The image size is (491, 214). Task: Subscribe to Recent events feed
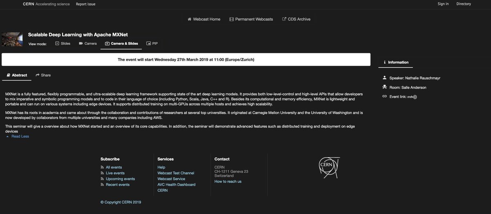(x=117, y=185)
